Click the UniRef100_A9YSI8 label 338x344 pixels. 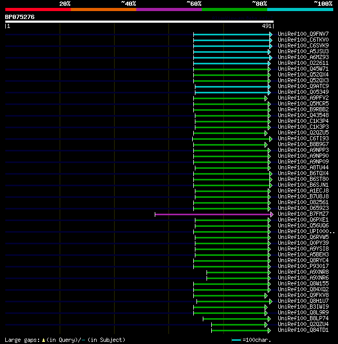pyautogui.click(x=303, y=249)
